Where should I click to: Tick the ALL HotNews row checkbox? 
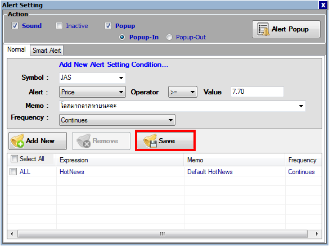coord(13,172)
